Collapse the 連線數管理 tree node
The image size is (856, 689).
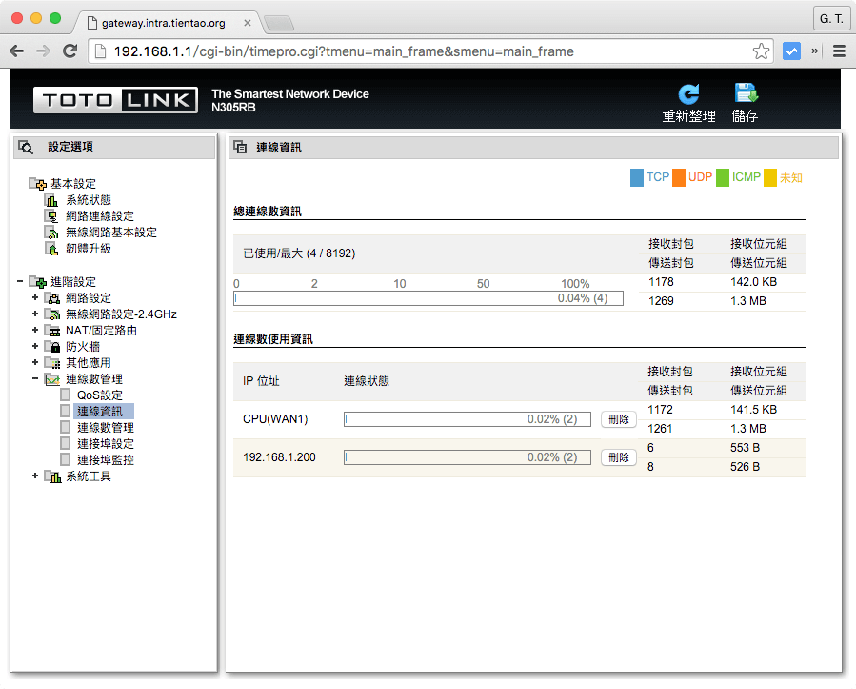point(35,379)
